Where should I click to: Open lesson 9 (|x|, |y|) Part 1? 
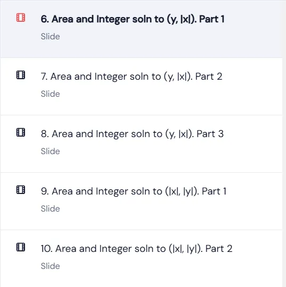pos(134,191)
